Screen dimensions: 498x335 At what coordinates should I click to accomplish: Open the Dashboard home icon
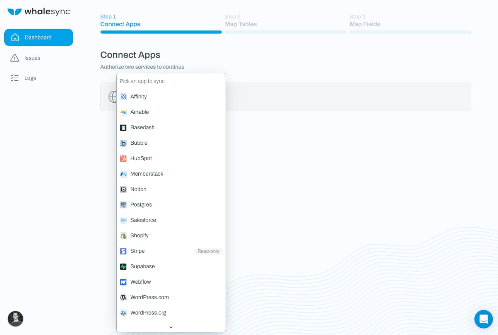point(15,37)
